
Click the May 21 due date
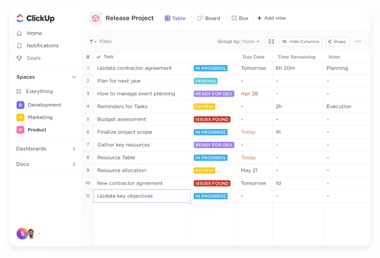pos(249,171)
